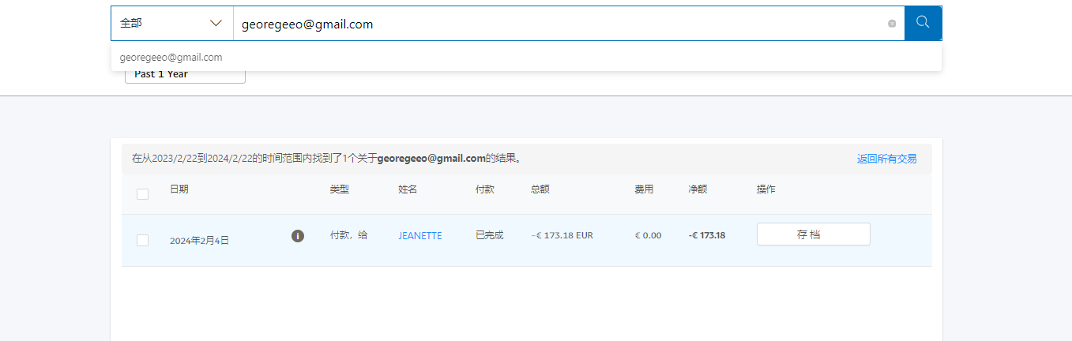This screenshot has width=1072, height=341.
Task: Click the 姓名 column header
Action: [x=408, y=189]
